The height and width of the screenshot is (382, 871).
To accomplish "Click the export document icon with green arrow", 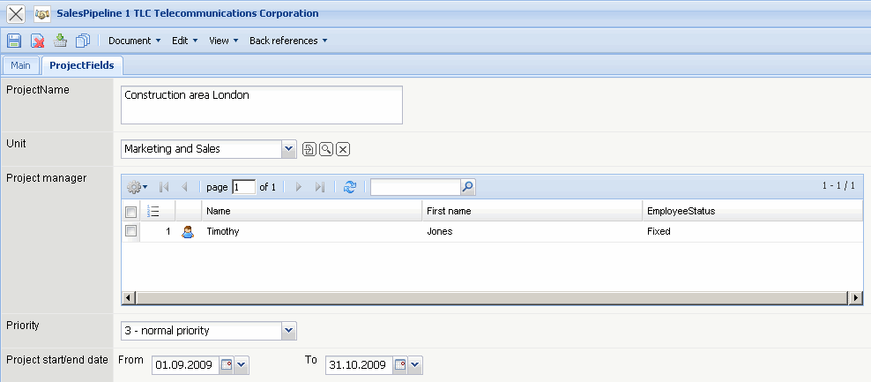I will 60,40.
